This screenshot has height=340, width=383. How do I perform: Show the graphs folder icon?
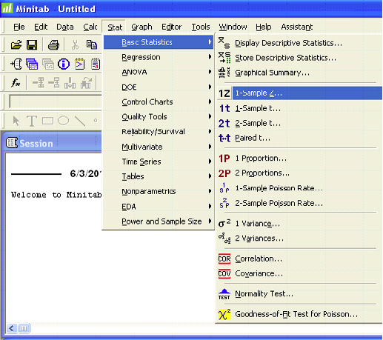(x=48, y=64)
